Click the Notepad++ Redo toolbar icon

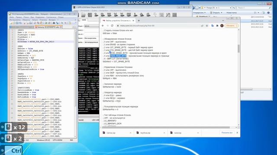click(x=49, y=23)
